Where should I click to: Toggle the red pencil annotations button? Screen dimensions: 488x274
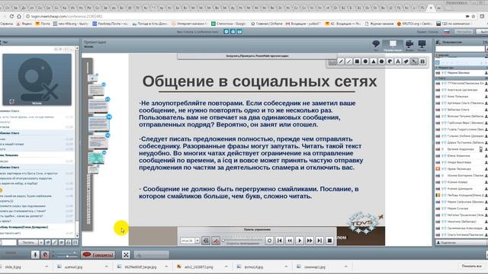coord(216,241)
